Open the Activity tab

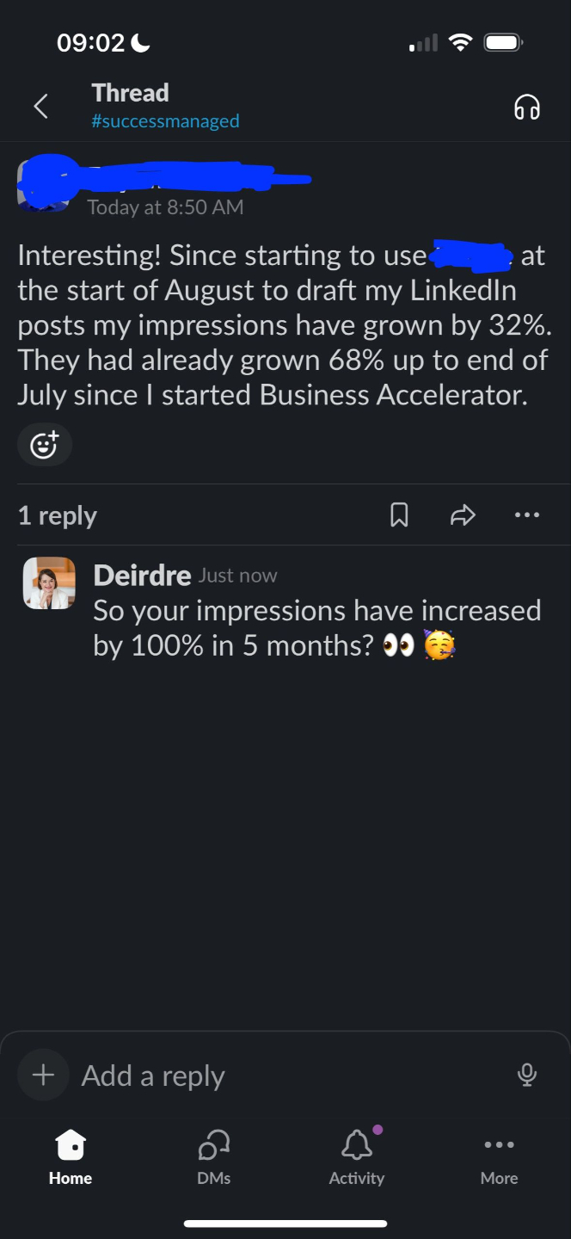click(x=356, y=1157)
